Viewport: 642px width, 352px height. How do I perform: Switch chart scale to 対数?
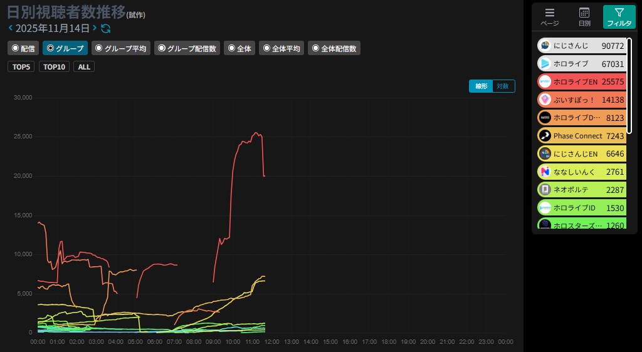[x=503, y=86]
